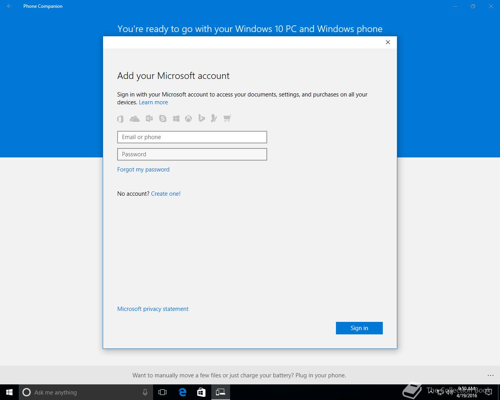Launch Microsoft Edge from taskbar

click(182, 392)
